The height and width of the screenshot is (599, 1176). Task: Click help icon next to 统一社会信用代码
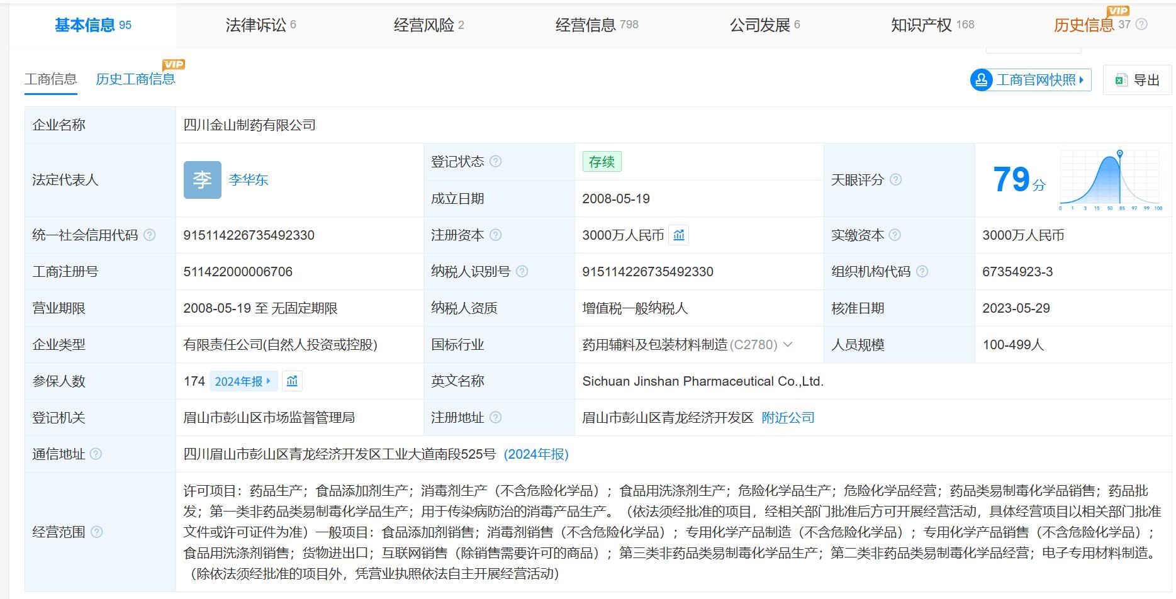pyautogui.click(x=149, y=235)
